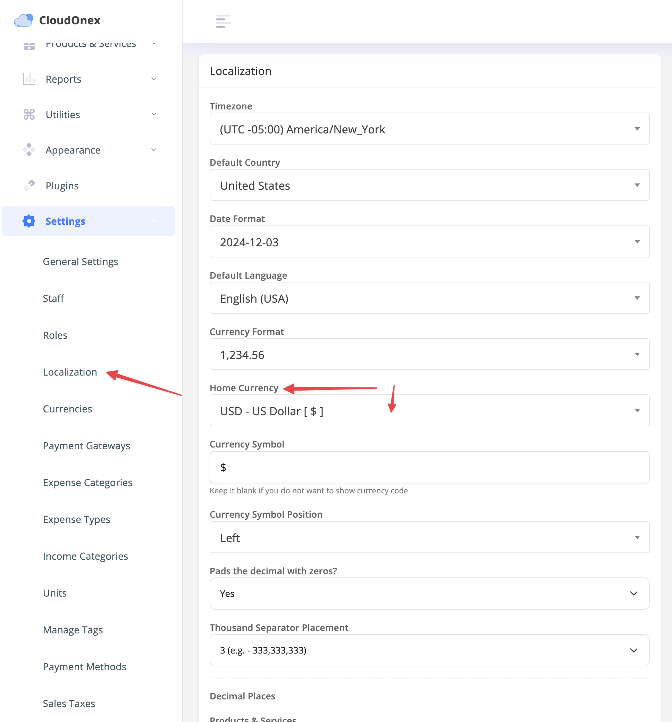This screenshot has height=722, width=672.
Task: Click the CloudOnex brand name
Action: 70,20
